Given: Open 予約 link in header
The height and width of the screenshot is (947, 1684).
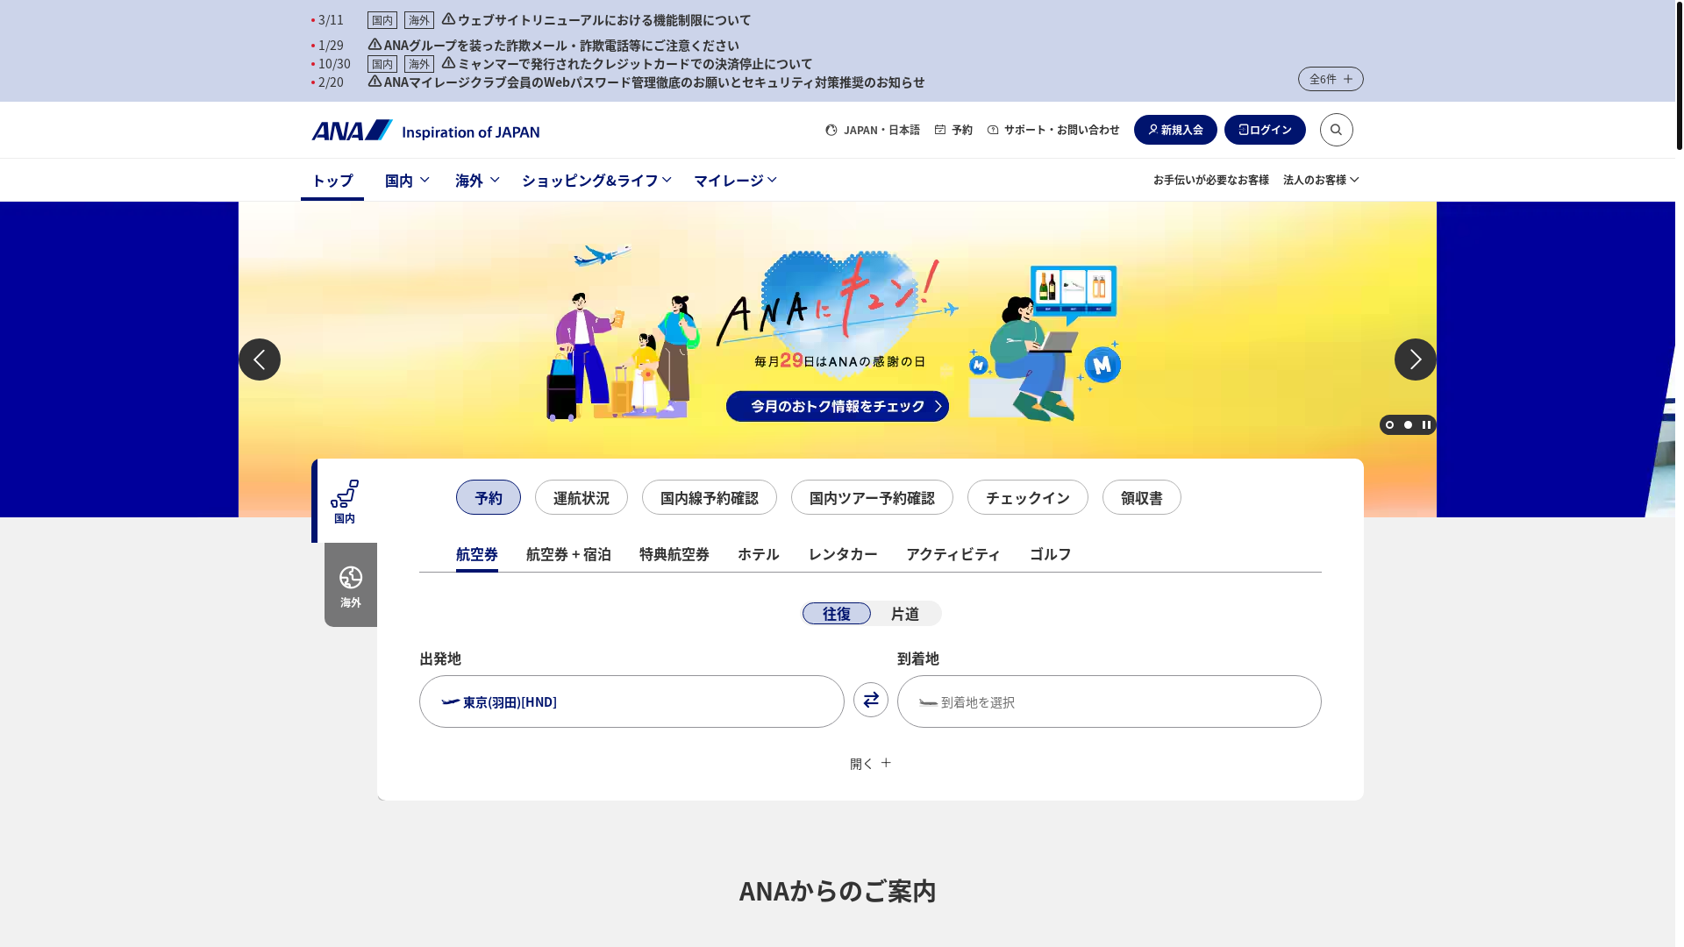Looking at the screenshot, I should tap(953, 130).
